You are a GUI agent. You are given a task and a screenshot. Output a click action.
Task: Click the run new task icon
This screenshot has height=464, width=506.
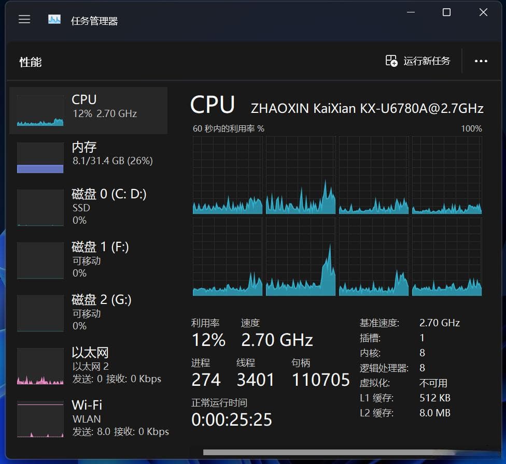coord(391,61)
